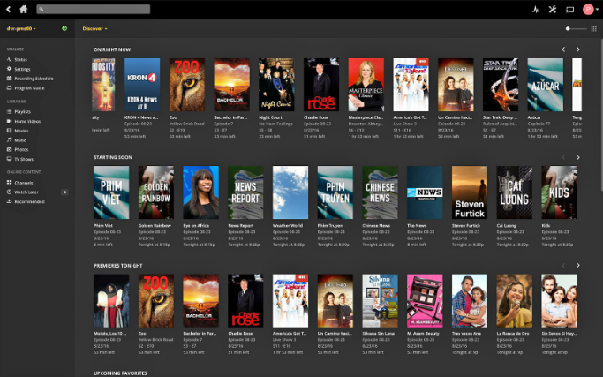Open La Ronca de Oro poster
This screenshot has width=603, height=377.
(x=514, y=300)
